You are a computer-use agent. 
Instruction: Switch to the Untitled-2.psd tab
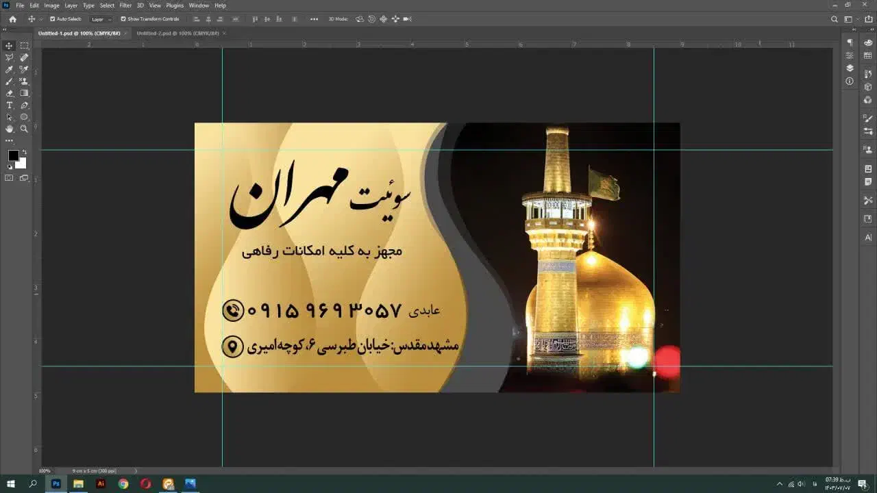(x=177, y=33)
